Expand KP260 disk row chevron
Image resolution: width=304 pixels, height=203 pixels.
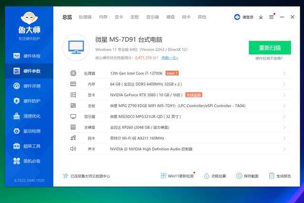coord(284,127)
